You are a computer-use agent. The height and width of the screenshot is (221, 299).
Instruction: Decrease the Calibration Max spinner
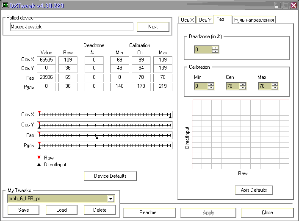click(x=275, y=88)
